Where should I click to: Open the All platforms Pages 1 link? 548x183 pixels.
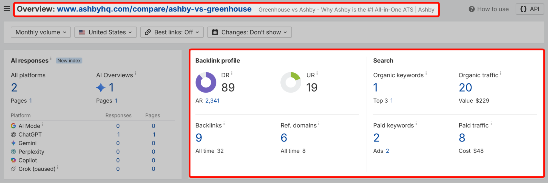click(30, 101)
